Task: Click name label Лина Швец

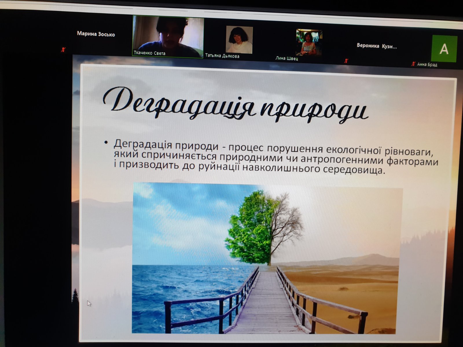Action: point(286,58)
